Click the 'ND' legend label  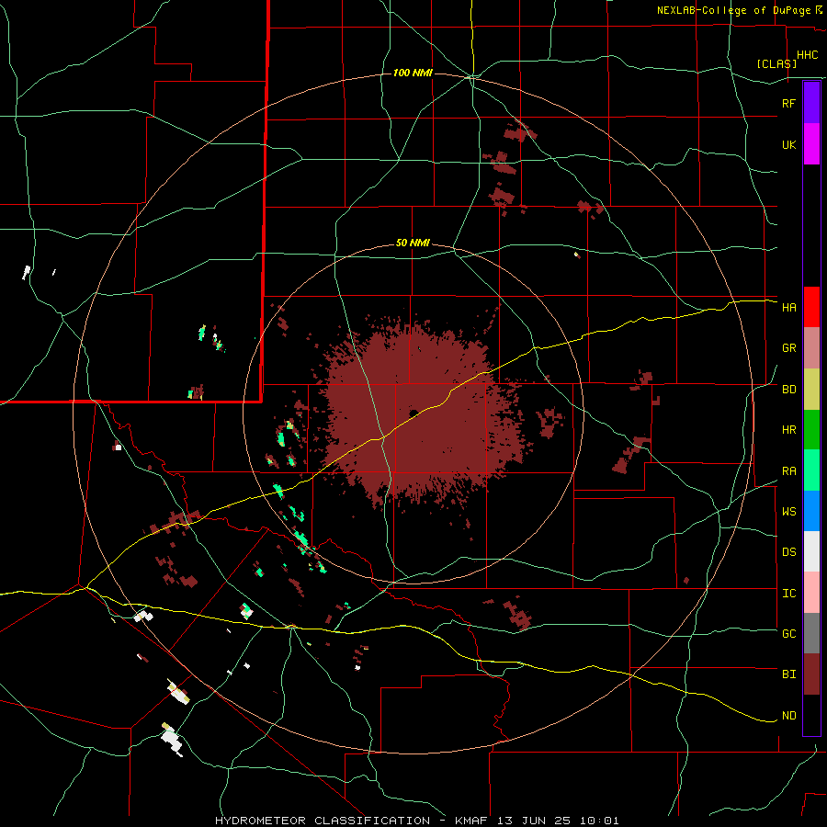pyautogui.click(x=788, y=716)
